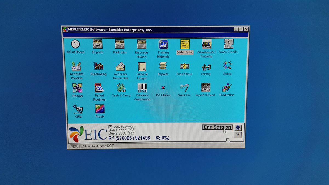Uncheck the Send Password checkbox
This screenshot has width=329, height=185.
(x=110, y=127)
